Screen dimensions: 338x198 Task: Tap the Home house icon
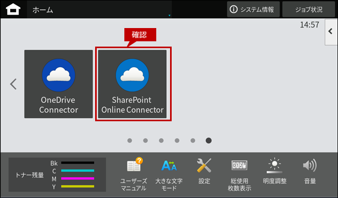click(13, 10)
